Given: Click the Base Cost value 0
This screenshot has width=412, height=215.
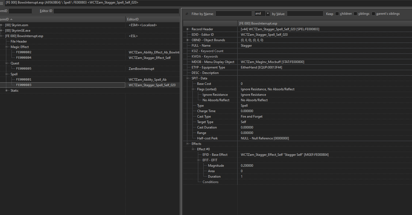Looking at the screenshot, I should point(242,84).
